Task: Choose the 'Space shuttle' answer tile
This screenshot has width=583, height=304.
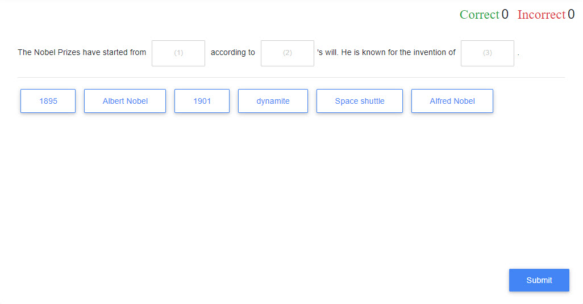Action: pos(360,101)
